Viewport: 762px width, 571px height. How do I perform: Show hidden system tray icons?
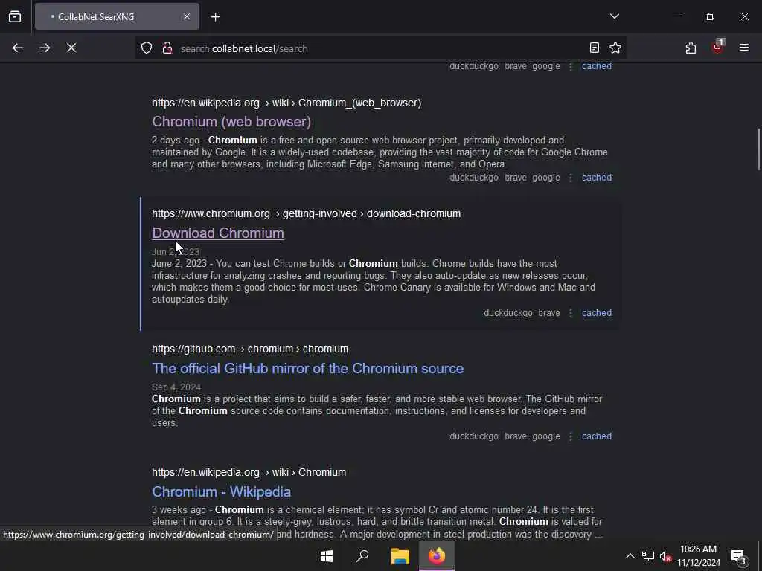(630, 556)
